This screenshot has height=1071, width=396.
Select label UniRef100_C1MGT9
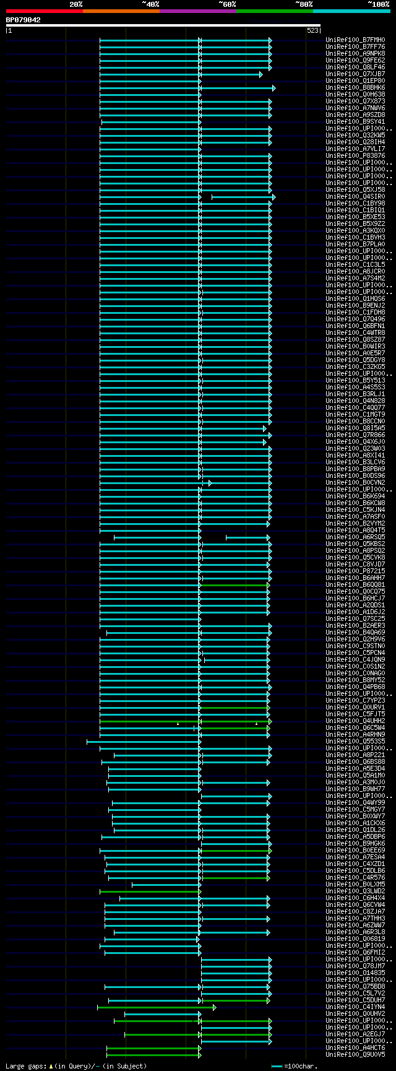(355, 415)
